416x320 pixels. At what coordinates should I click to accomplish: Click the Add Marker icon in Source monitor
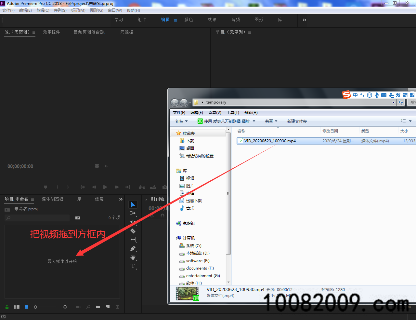click(x=45, y=187)
